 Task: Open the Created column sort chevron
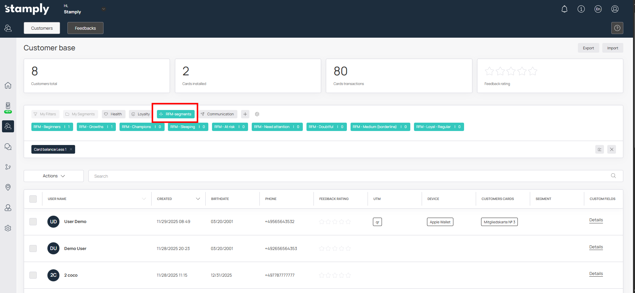198,199
